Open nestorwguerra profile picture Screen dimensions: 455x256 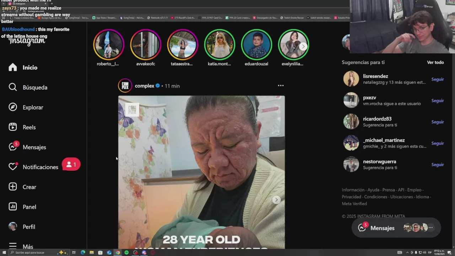click(351, 164)
